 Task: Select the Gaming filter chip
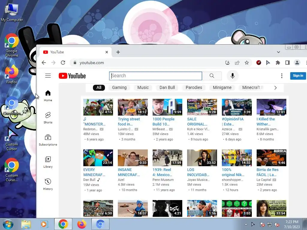point(119,88)
